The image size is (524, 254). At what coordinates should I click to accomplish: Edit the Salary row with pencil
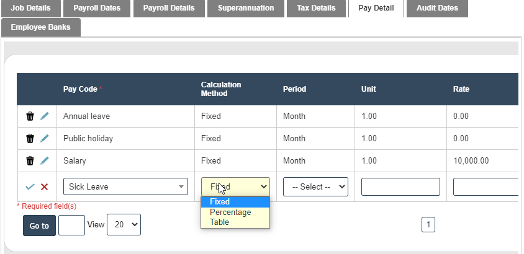coord(44,160)
